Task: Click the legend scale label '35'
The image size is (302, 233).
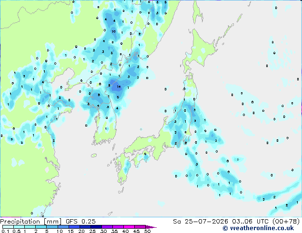Action: (114, 231)
